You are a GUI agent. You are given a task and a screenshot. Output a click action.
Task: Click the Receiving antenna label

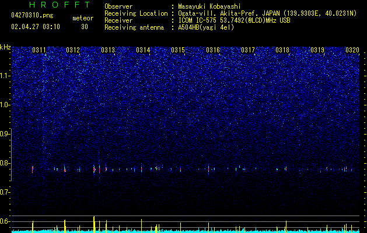[134, 27]
